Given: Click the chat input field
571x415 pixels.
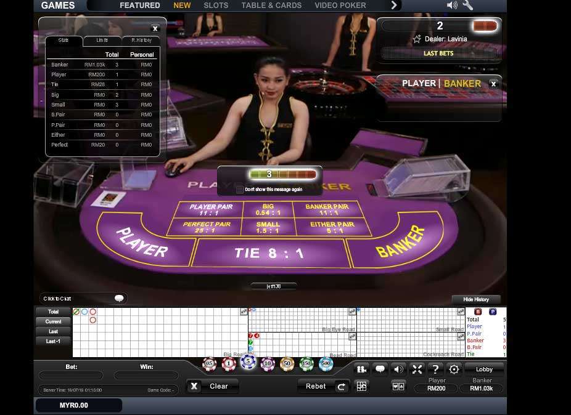Looking at the screenshot, I should pos(83,299).
